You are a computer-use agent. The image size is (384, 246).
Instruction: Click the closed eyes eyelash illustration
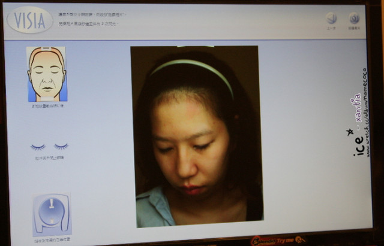(49, 147)
